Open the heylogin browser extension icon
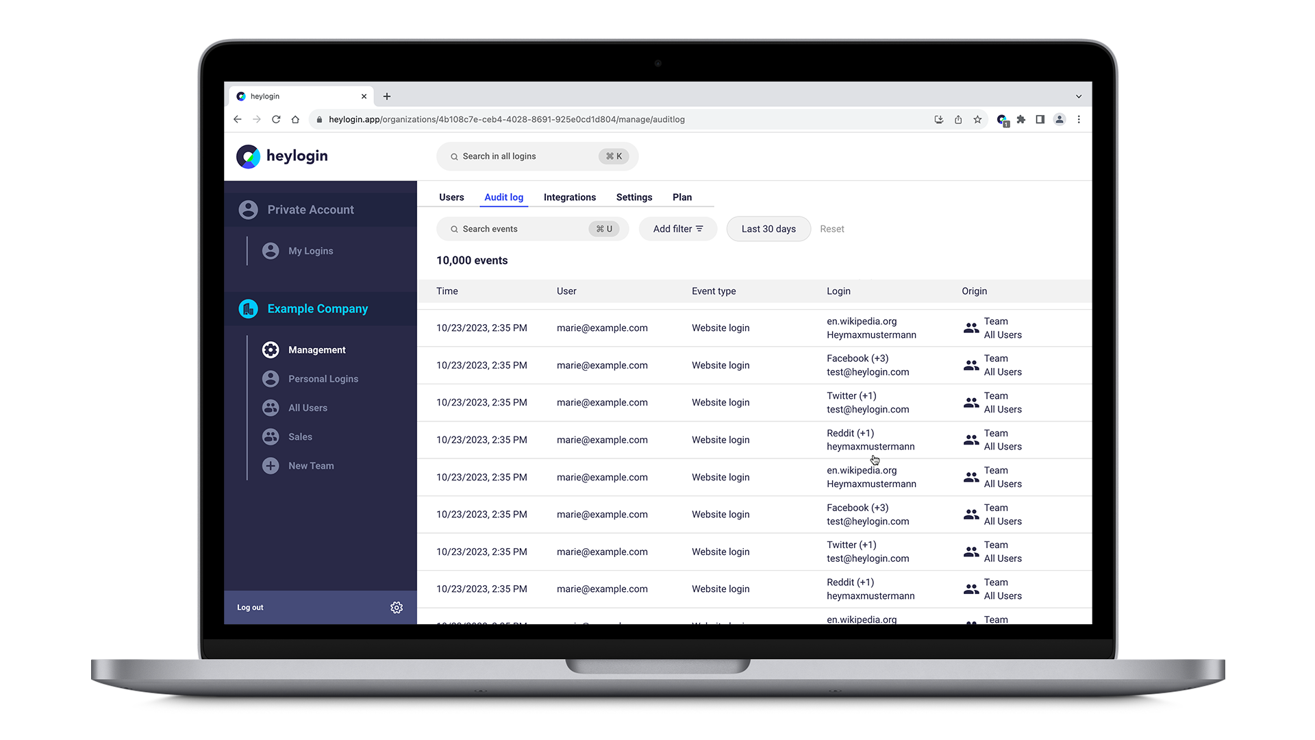Image resolution: width=1315 pixels, height=740 pixels. 1002,120
